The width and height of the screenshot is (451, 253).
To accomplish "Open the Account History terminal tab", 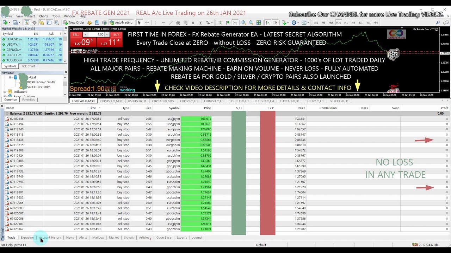I will pyautogui.click(x=50, y=238).
